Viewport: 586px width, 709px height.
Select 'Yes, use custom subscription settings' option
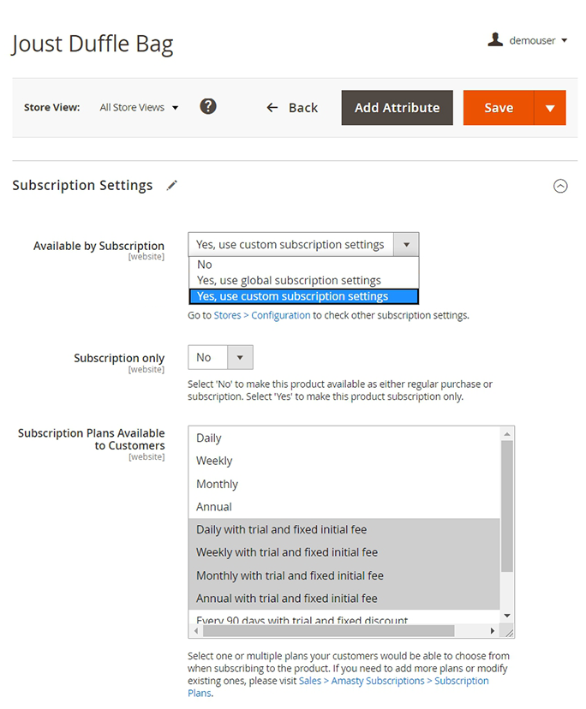coord(292,296)
